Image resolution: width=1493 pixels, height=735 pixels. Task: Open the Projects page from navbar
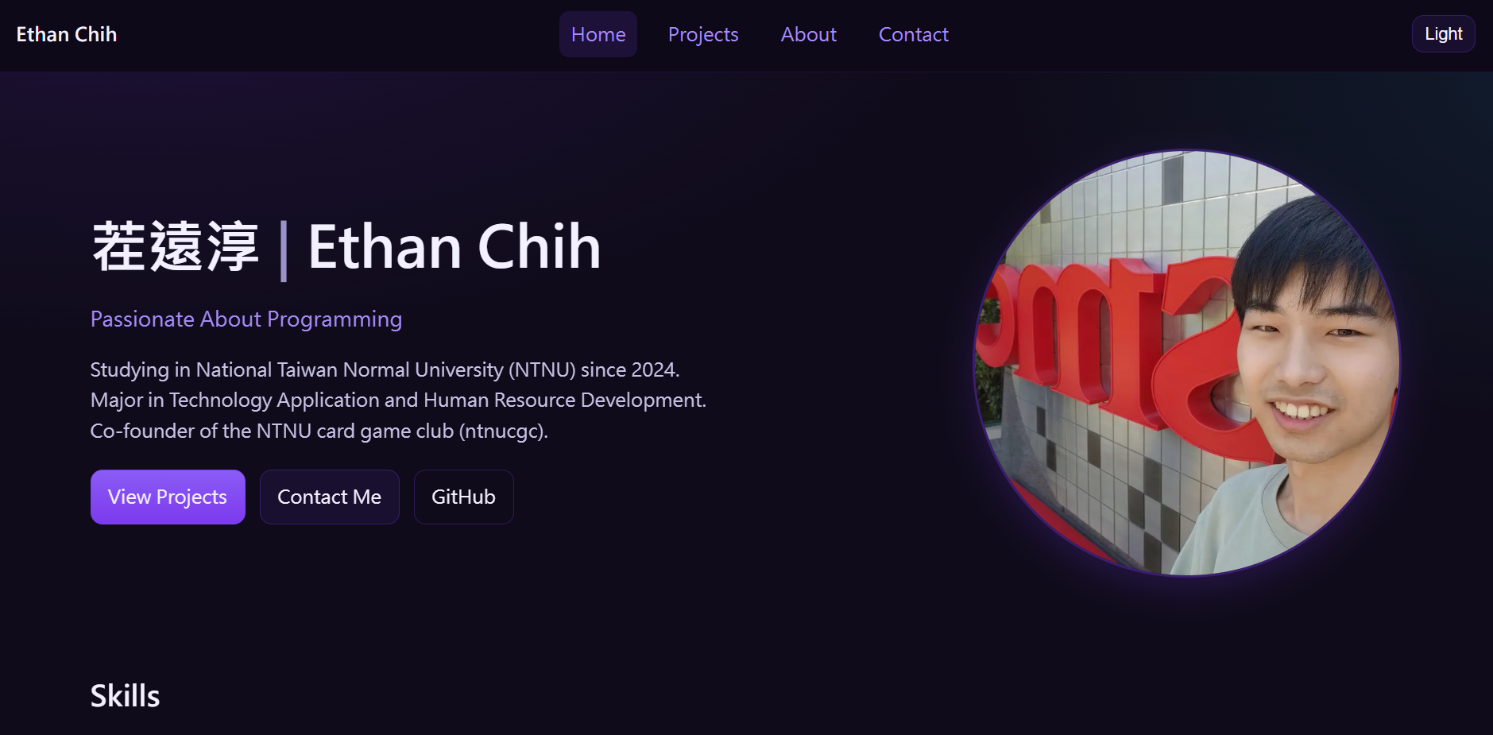pyautogui.click(x=702, y=34)
